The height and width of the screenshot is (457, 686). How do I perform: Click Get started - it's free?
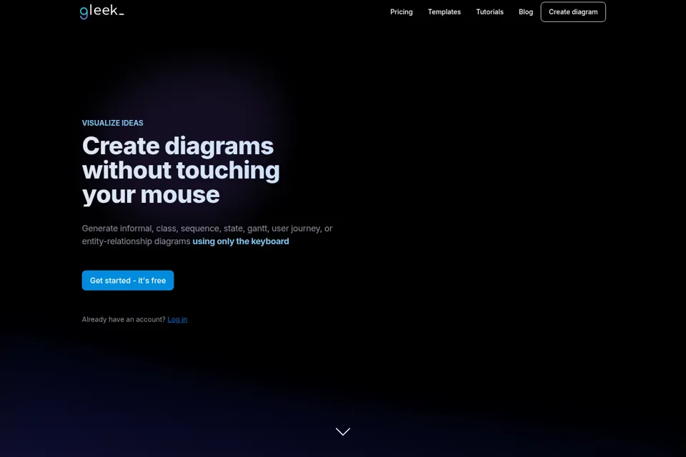coord(128,281)
